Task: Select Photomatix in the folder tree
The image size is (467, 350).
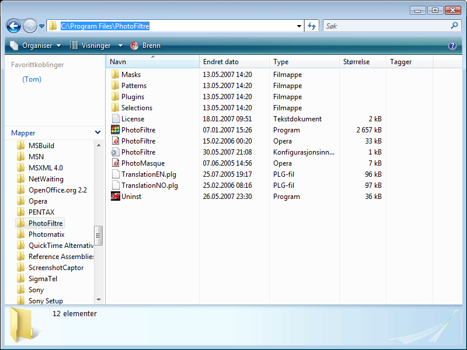Action: 47,235
